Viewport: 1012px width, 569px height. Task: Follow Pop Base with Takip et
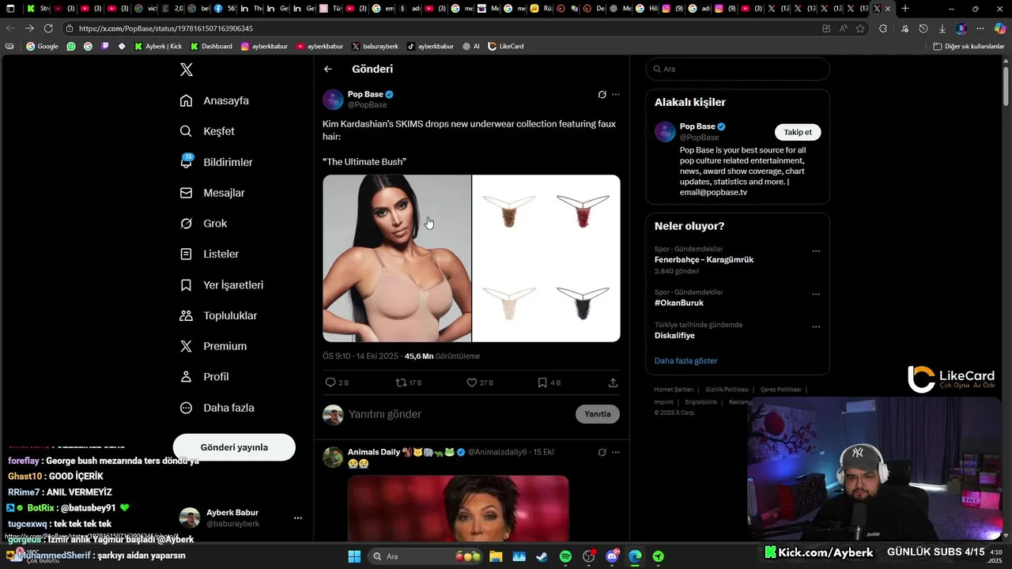pos(798,132)
